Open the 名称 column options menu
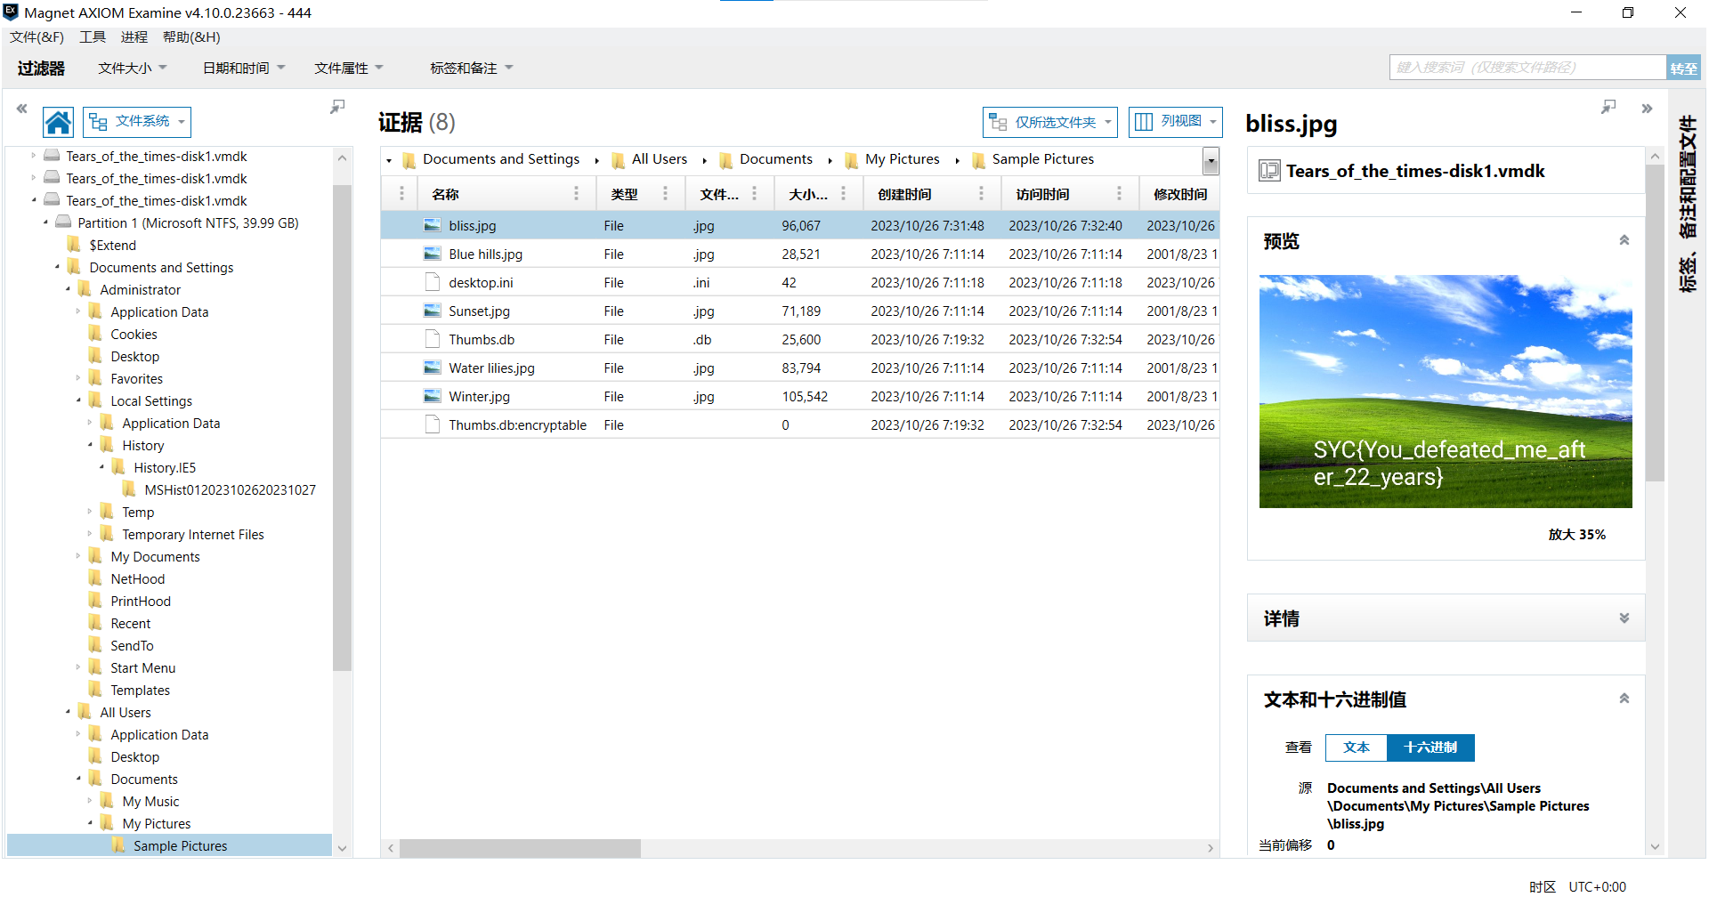1709x913 pixels. 576,193
